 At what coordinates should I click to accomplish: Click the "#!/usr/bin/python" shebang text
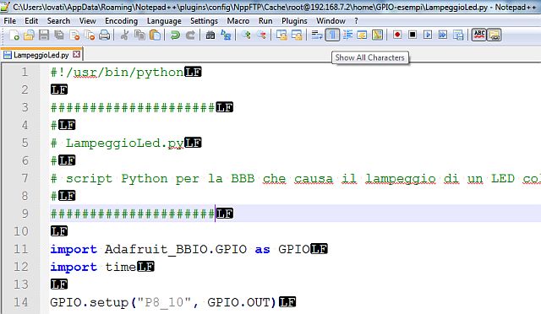pyautogui.click(x=117, y=72)
